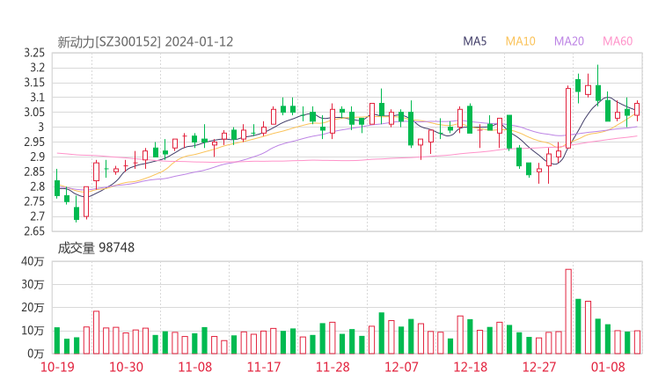Click the 3.15 price axis label

point(34,83)
